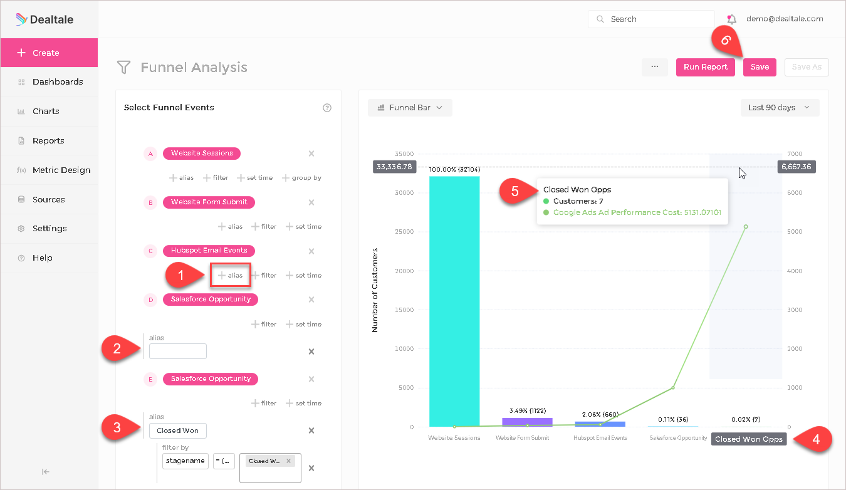The image size is (846, 490).
Task: Remove the Website Sessions event with its X
Action: tap(311, 154)
